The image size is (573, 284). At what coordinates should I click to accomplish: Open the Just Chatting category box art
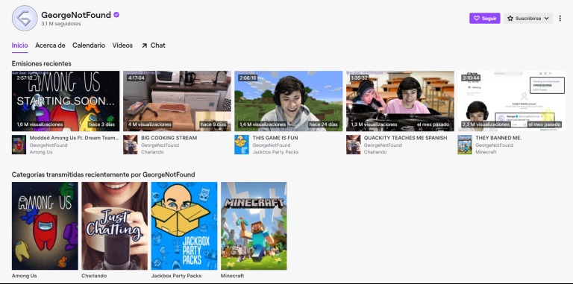(x=115, y=226)
